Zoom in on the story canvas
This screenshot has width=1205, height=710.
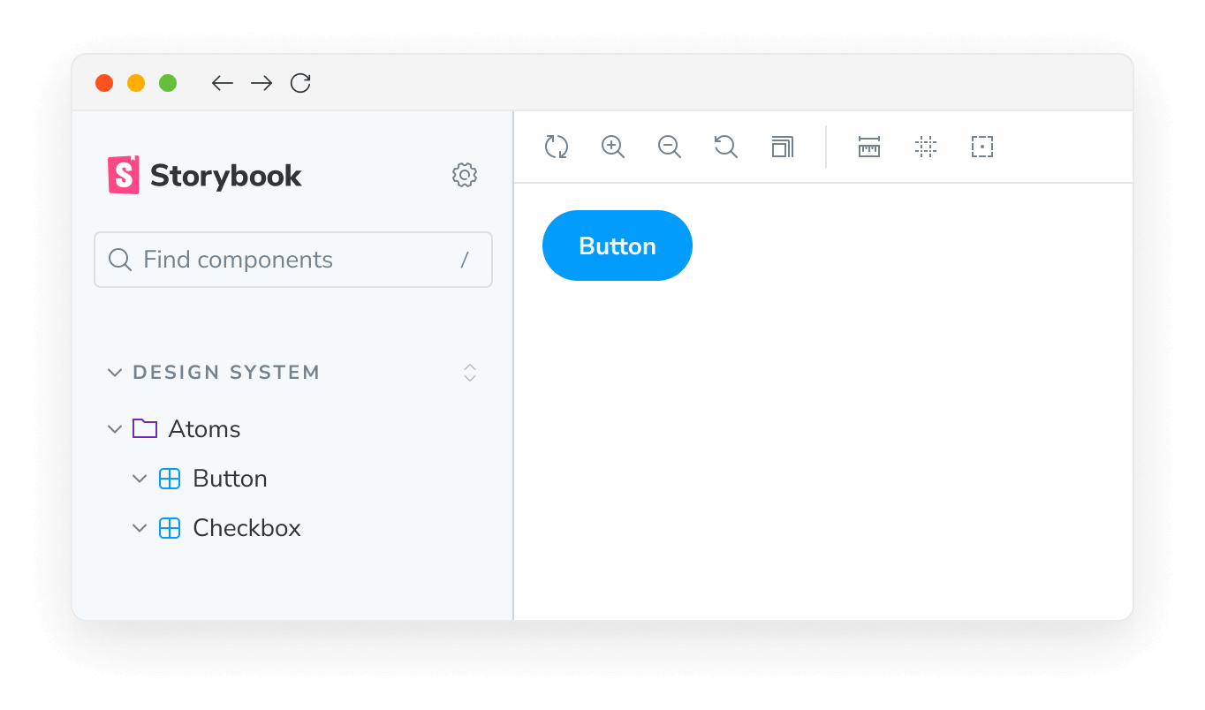[613, 147]
